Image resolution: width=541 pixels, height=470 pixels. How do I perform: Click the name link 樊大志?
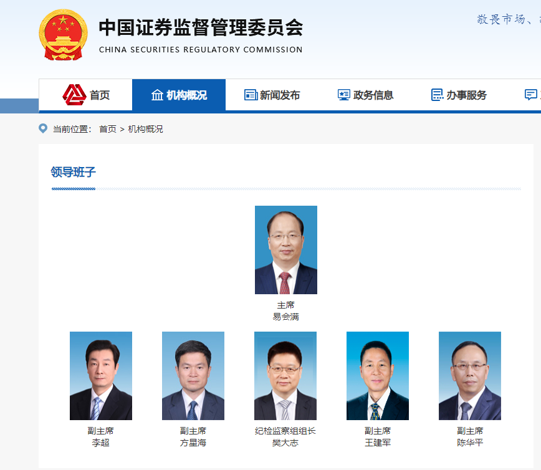[285, 443]
